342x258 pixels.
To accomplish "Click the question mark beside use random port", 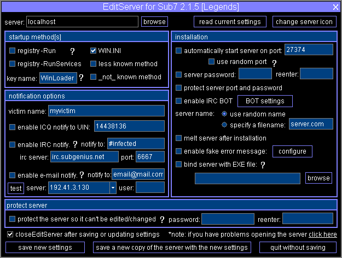I will coord(274,62).
